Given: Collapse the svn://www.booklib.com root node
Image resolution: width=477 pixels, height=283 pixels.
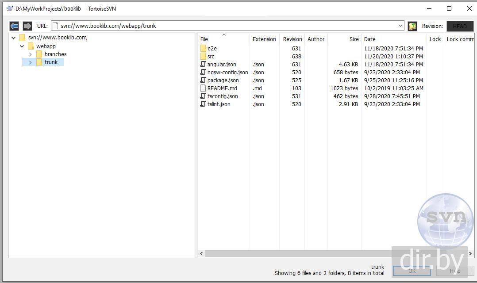Looking at the screenshot, I should [14, 38].
